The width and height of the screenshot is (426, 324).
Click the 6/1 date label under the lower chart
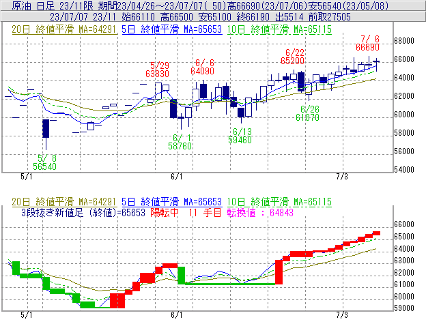[177, 315]
